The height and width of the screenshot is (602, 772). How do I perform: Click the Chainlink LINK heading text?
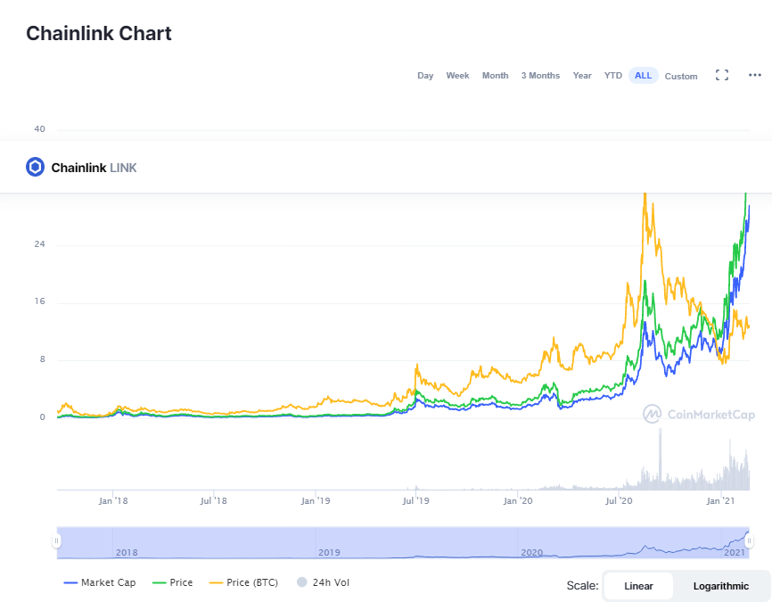click(94, 168)
